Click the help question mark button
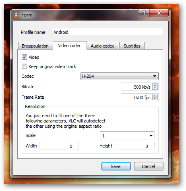 point(144,13)
